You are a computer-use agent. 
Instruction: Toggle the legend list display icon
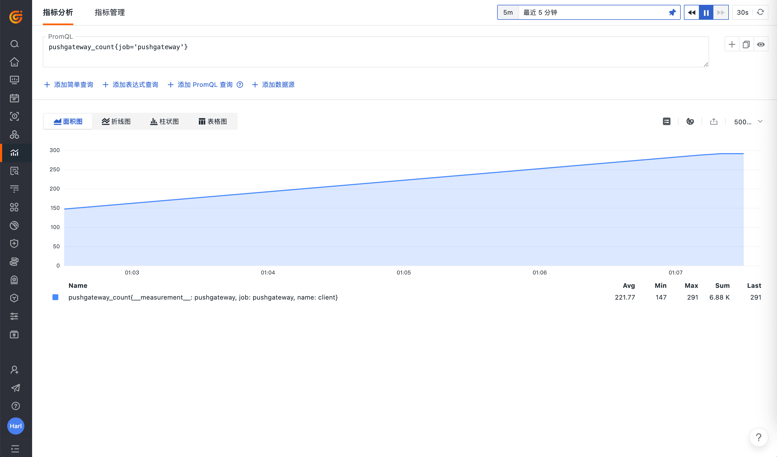666,121
